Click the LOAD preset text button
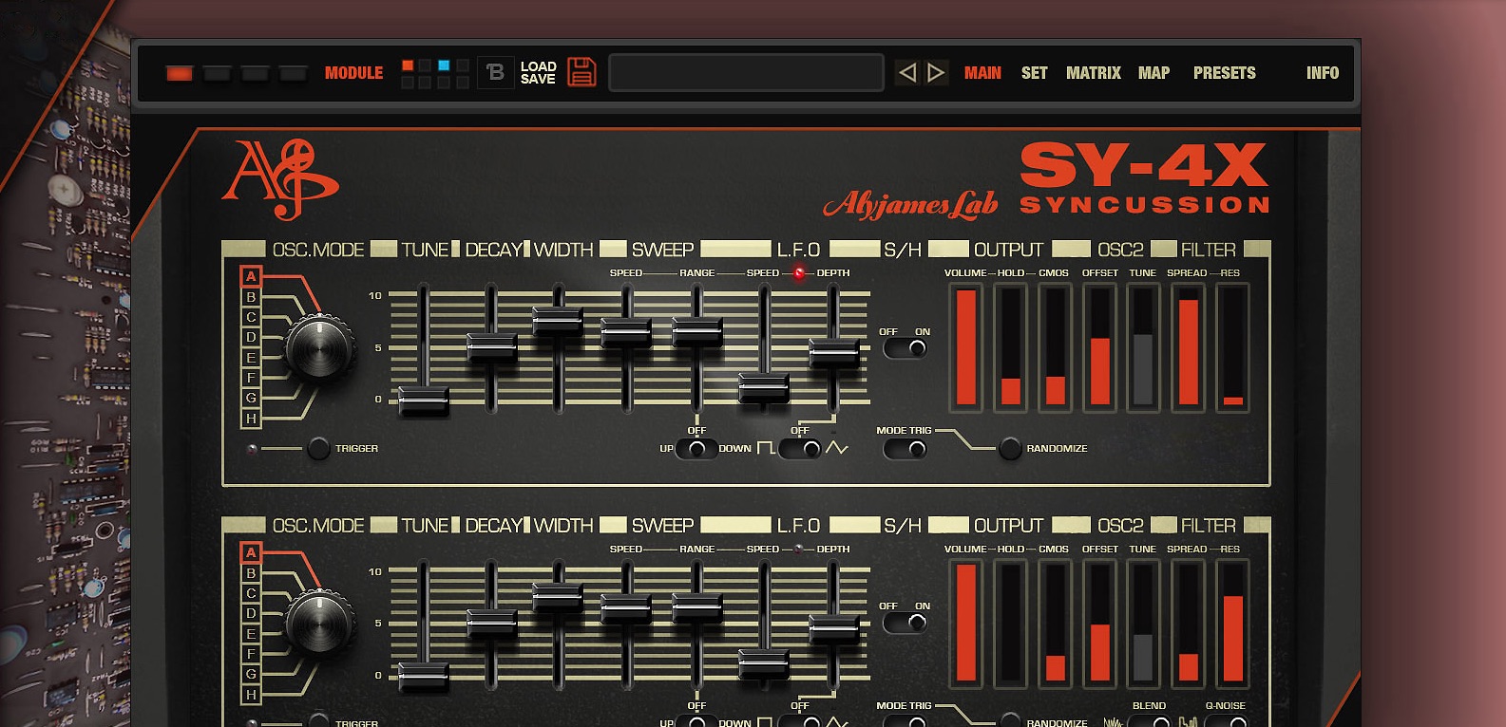The image size is (1506, 727). pyautogui.click(x=538, y=66)
